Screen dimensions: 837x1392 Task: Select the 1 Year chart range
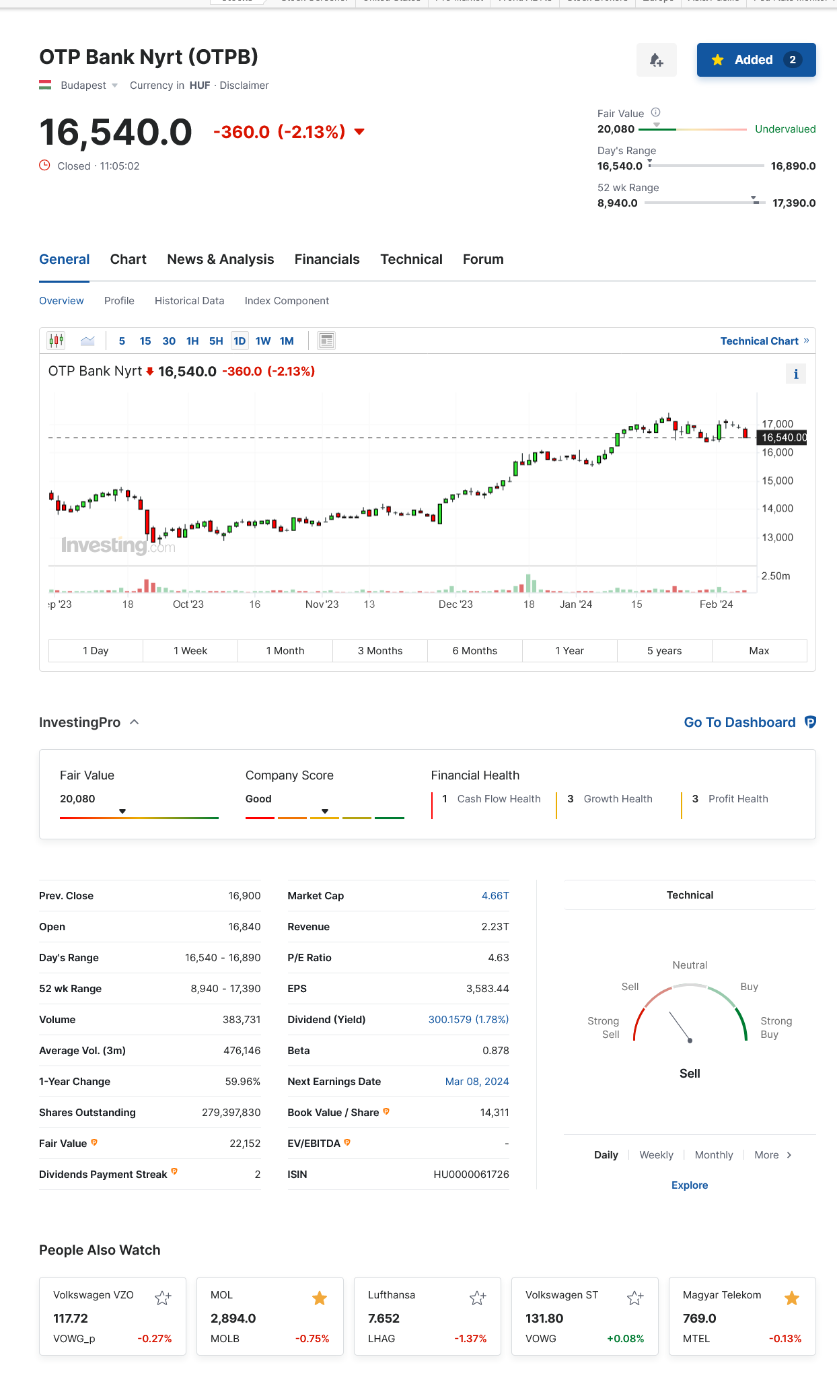[569, 651]
